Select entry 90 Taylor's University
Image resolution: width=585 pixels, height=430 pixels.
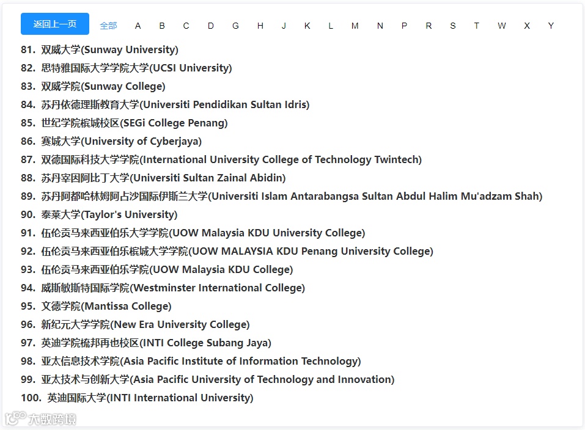[99, 214]
